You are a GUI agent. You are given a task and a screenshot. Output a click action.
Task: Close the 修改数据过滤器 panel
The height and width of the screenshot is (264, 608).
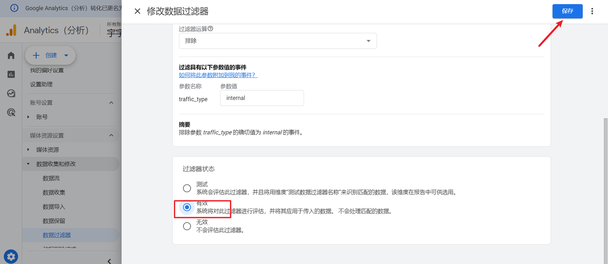pos(138,11)
